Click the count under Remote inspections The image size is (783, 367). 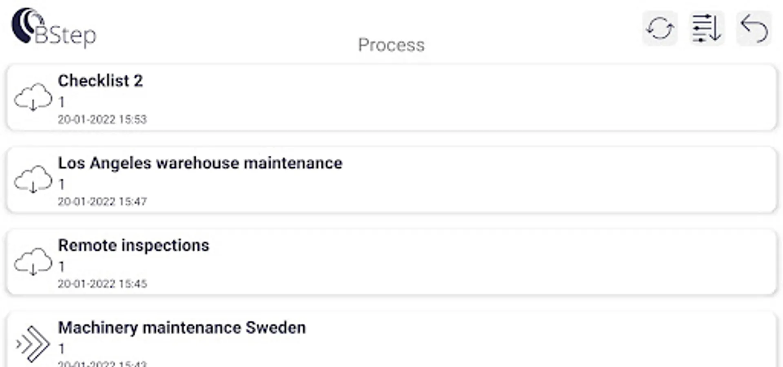tap(62, 267)
